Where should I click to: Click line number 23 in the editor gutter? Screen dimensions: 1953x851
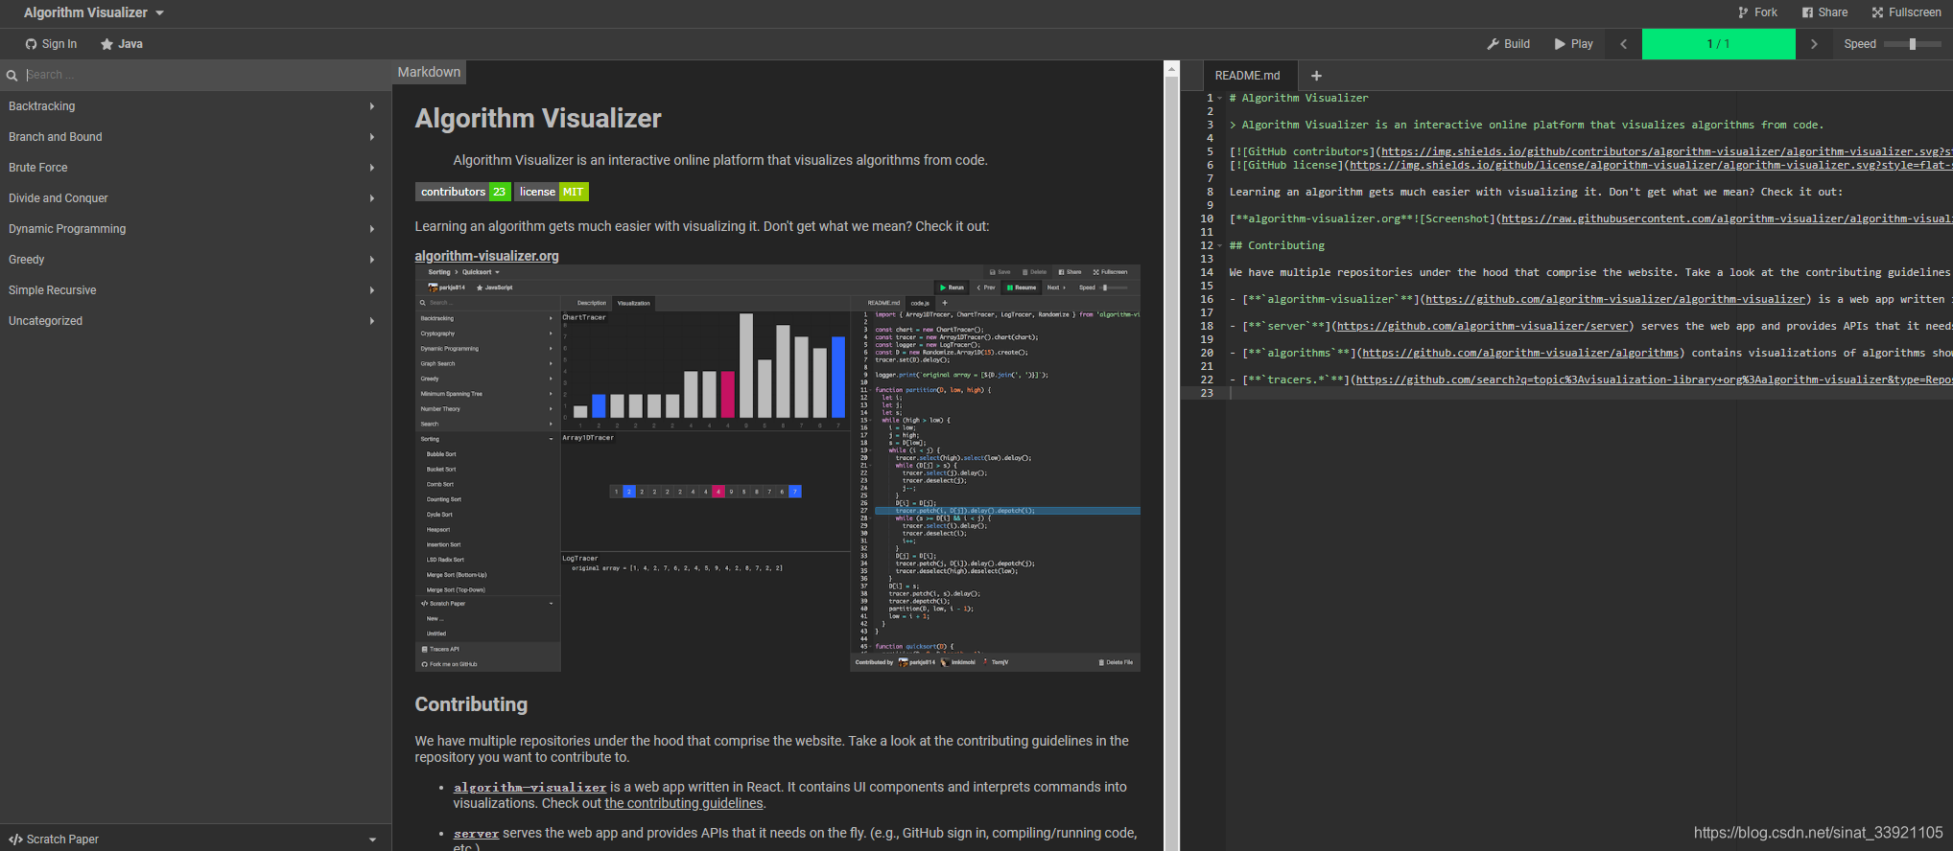(1207, 393)
